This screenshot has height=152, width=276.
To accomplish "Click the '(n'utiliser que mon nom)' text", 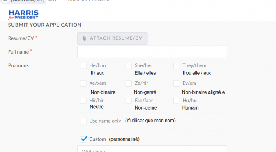I will pyautogui.click(x=150, y=121).
